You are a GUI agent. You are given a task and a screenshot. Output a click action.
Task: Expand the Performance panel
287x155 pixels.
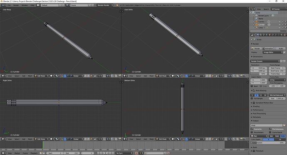(258, 110)
